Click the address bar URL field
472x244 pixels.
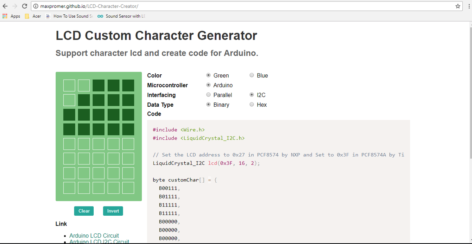243,6
